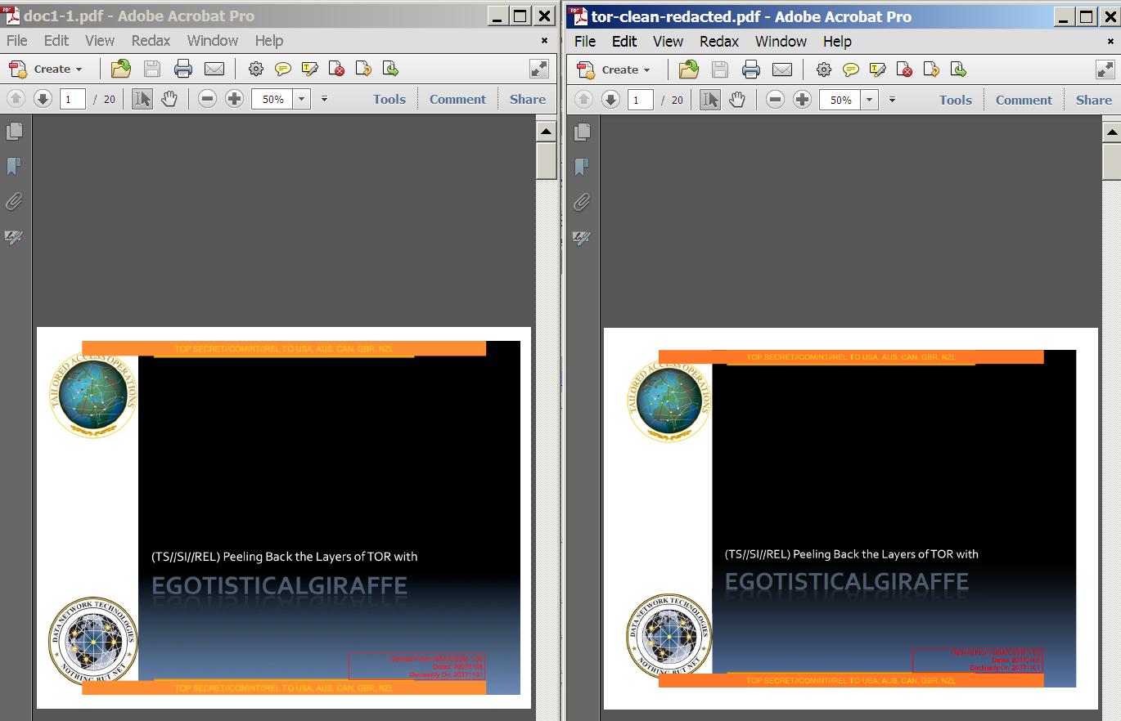Click delete page icon in doc1-1.pdf window
This screenshot has width=1121, height=721.
pyautogui.click(x=336, y=69)
